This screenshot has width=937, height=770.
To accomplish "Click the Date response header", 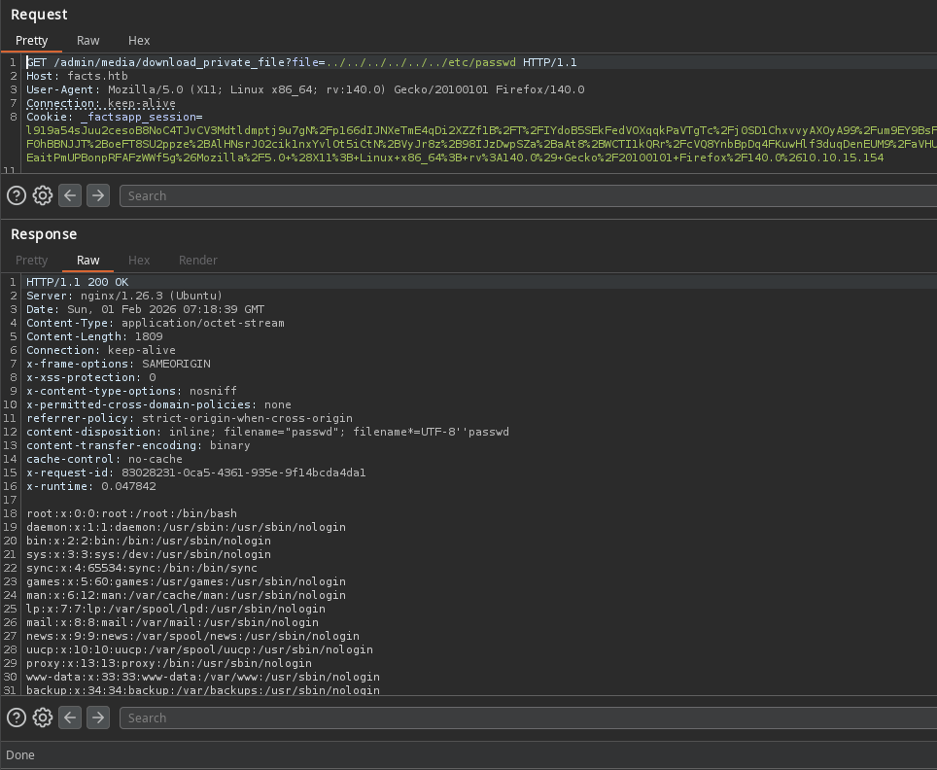I will pyautogui.click(x=145, y=310).
